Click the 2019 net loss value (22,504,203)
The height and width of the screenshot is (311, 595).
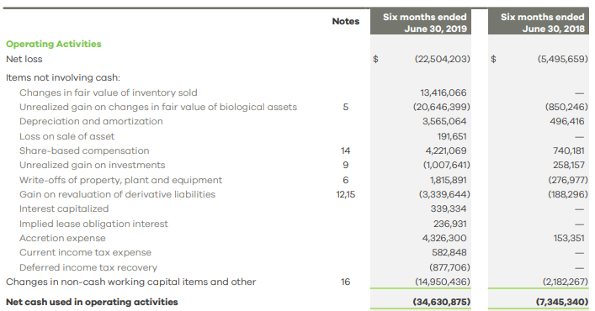tap(442, 59)
